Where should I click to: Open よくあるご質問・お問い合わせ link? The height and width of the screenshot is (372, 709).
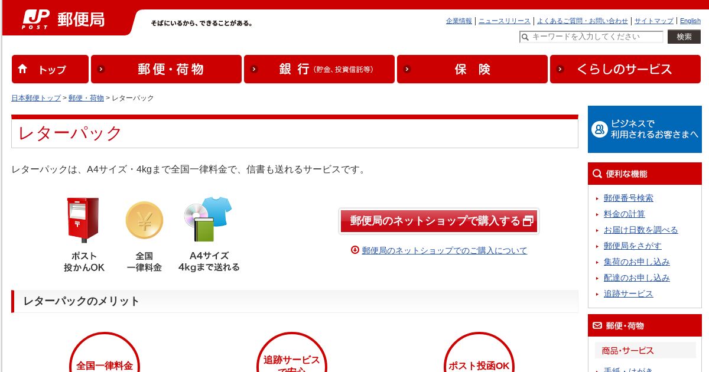[583, 21]
